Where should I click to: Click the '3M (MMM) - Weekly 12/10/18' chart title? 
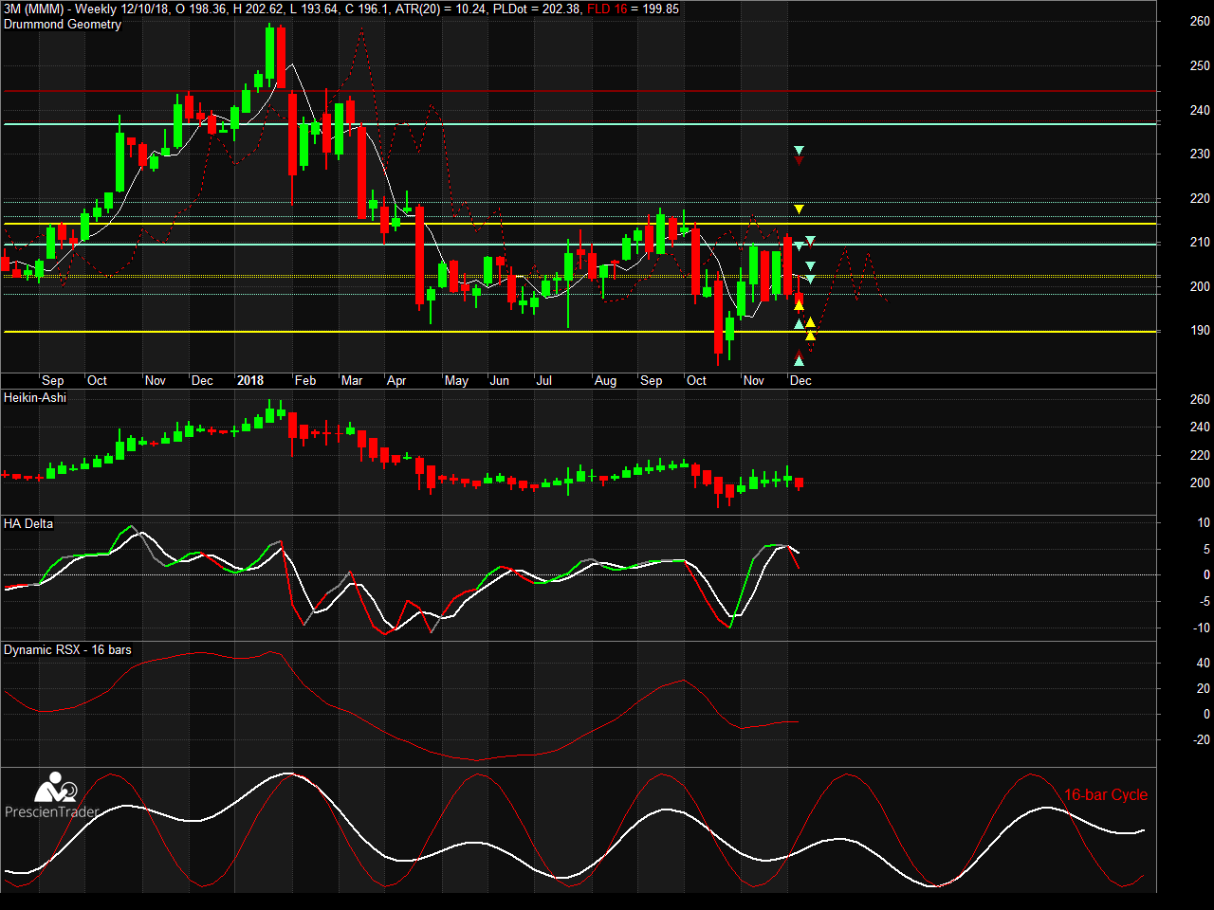(x=86, y=9)
